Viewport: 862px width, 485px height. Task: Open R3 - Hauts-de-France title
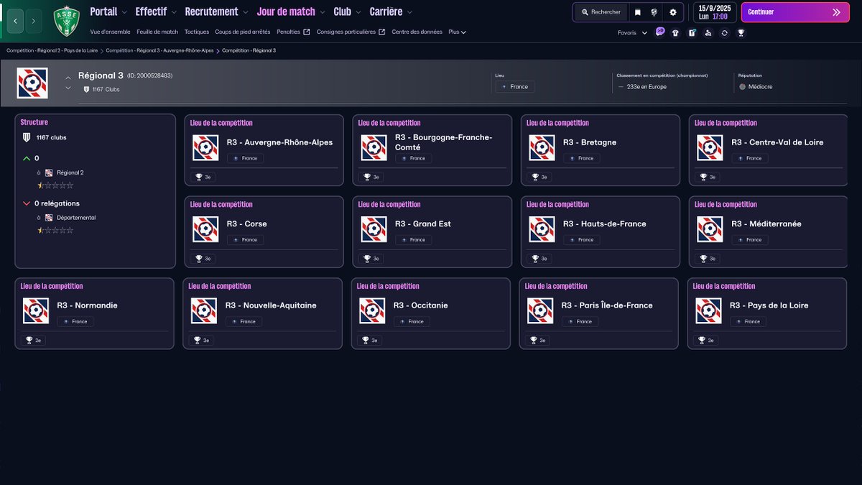point(604,223)
